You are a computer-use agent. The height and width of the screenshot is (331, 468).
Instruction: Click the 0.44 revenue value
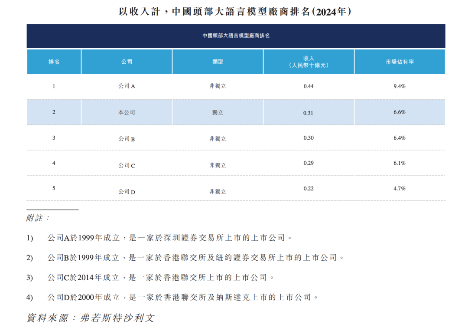coord(309,86)
